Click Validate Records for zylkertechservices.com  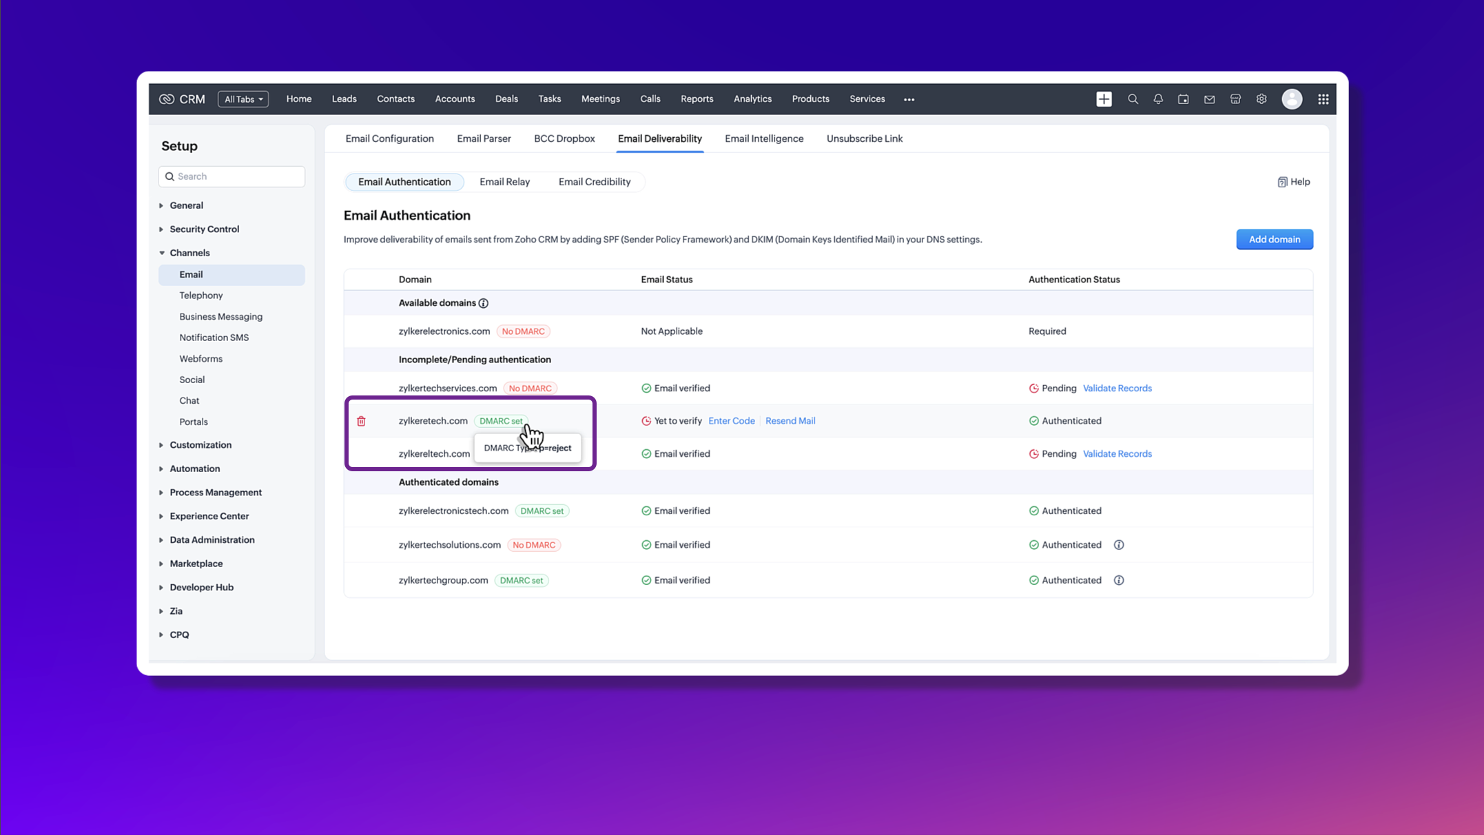pos(1117,389)
